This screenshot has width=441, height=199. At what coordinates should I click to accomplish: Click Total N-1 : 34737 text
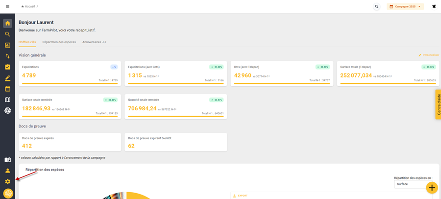point(319,80)
